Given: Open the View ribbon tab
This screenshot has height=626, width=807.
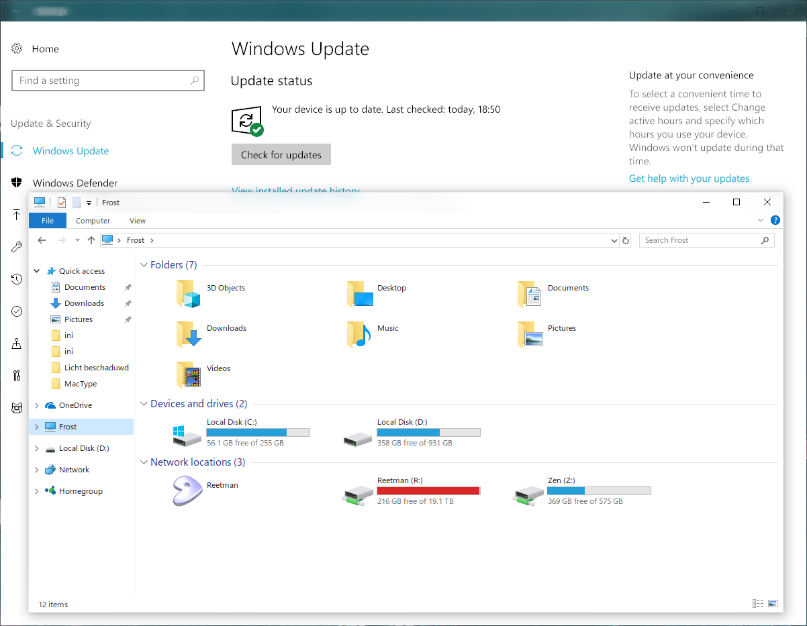Looking at the screenshot, I should [x=138, y=221].
